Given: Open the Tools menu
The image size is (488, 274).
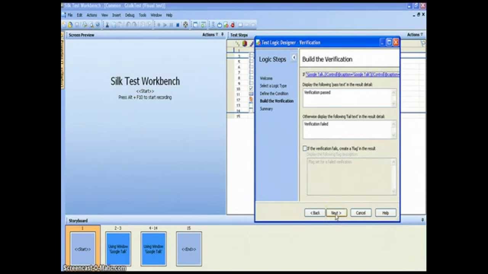Looking at the screenshot, I should click(143, 15).
